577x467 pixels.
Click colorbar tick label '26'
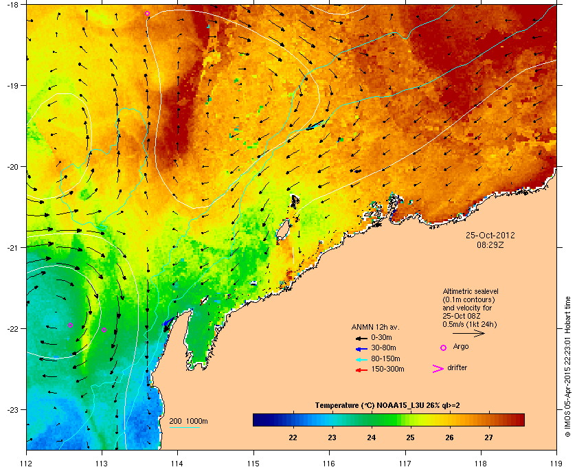tap(449, 437)
